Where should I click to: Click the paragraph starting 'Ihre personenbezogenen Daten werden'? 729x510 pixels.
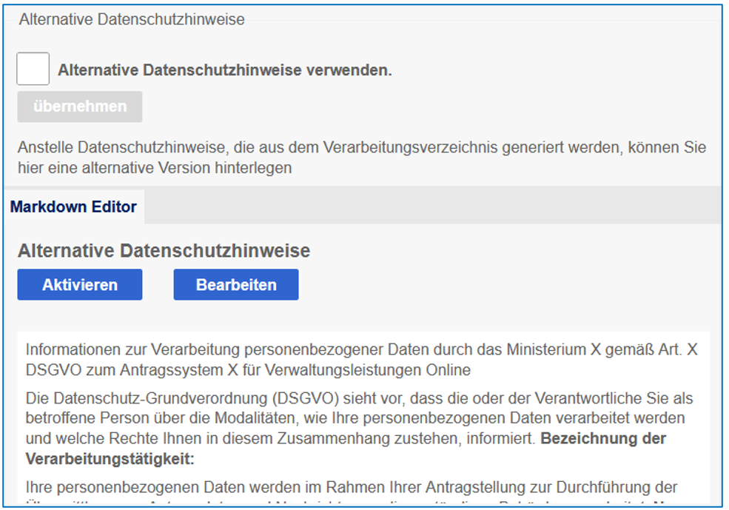point(352,488)
